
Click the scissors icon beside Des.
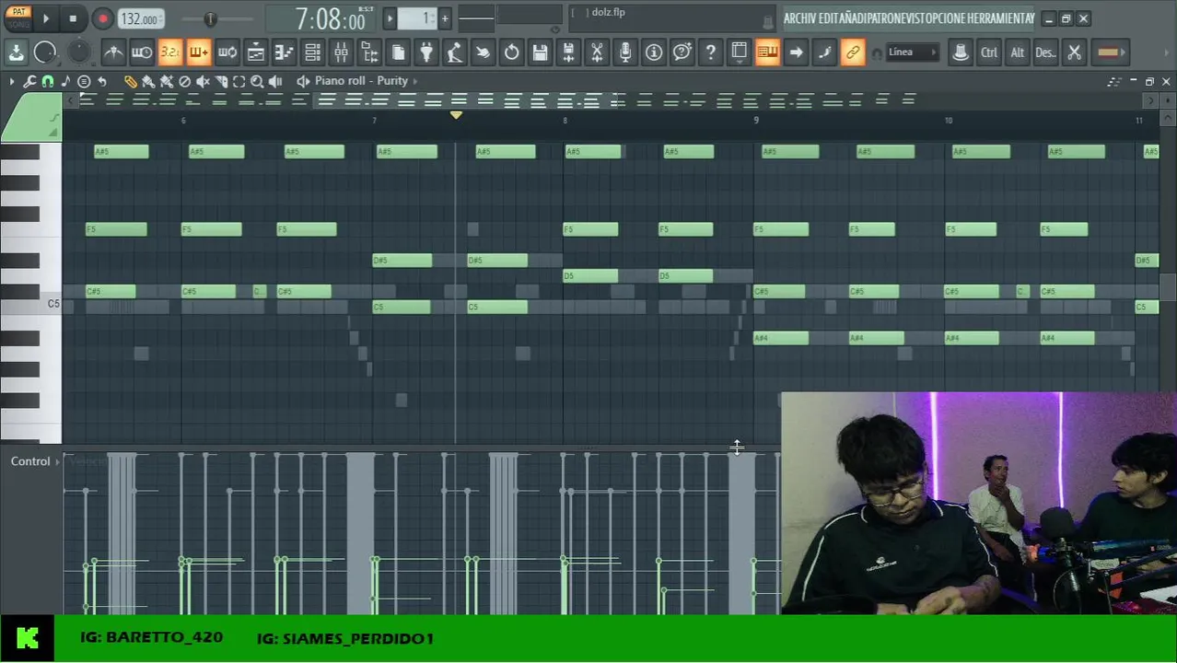[1074, 52]
